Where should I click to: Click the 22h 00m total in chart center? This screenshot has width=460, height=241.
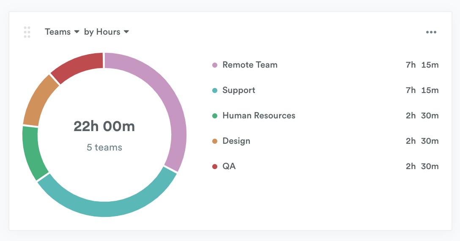tap(104, 126)
